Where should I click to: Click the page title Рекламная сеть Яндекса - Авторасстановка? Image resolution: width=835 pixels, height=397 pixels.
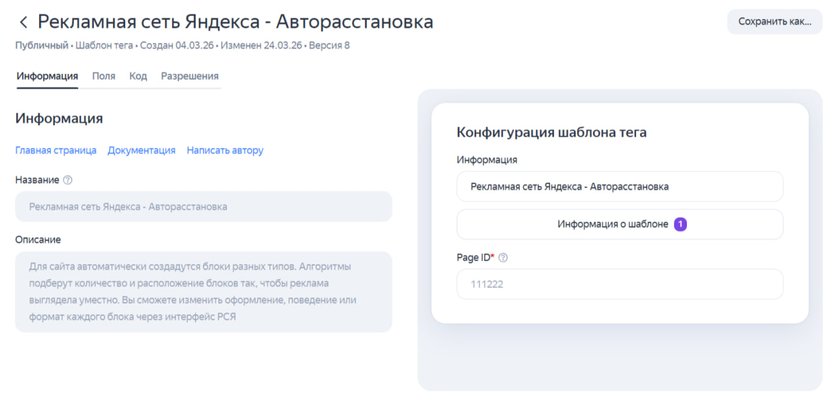tap(235, 22)
